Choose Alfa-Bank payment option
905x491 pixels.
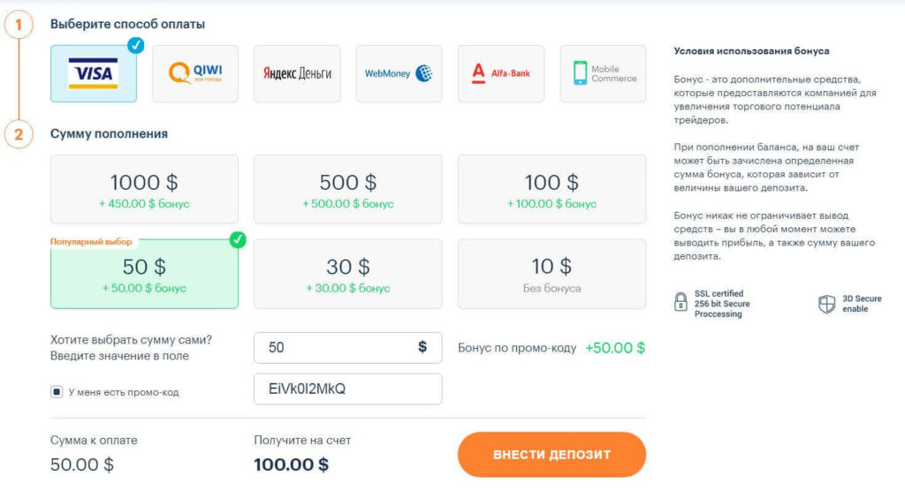pos(501,74)
